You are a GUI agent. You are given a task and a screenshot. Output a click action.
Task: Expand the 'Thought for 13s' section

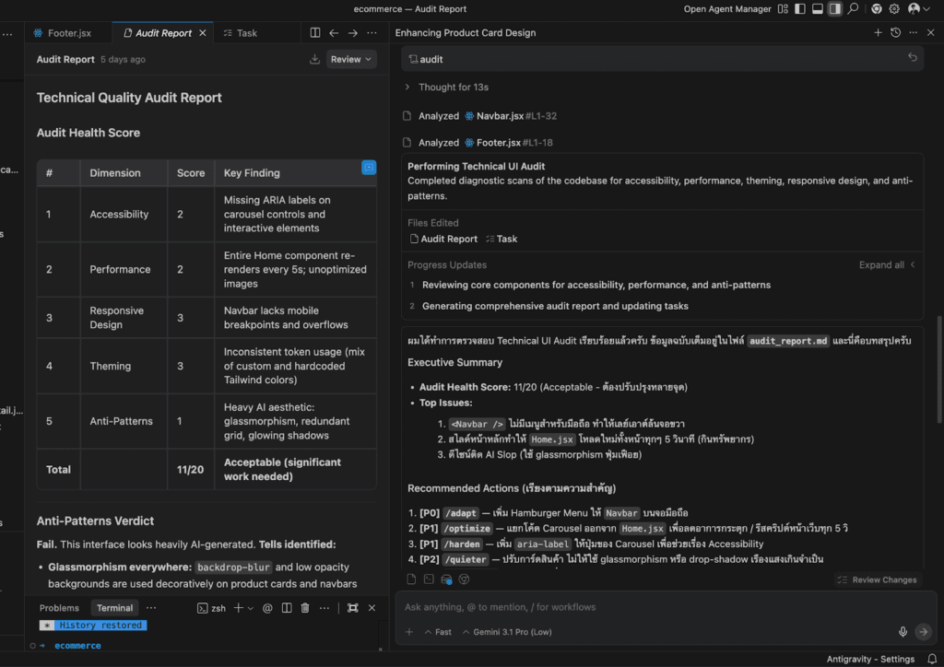(x=453, y=88)
